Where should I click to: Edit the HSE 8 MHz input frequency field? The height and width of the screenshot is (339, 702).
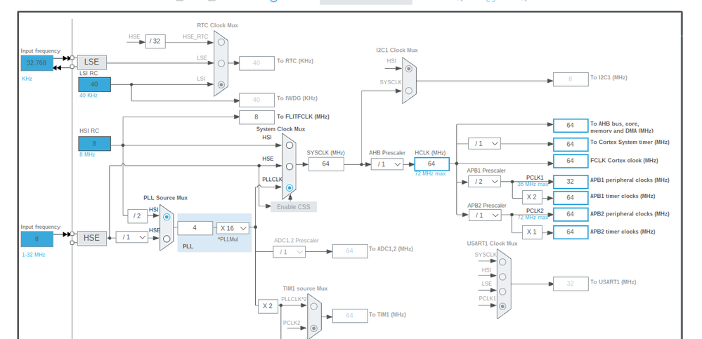(37, 239)
